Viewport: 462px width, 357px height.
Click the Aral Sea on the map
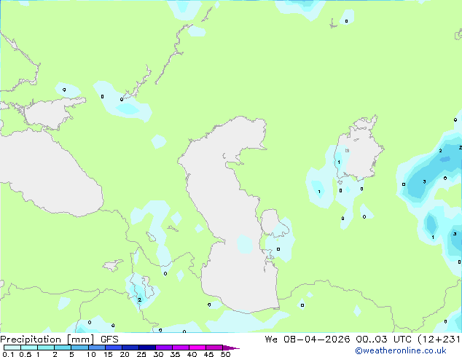[x=359, y=150]
